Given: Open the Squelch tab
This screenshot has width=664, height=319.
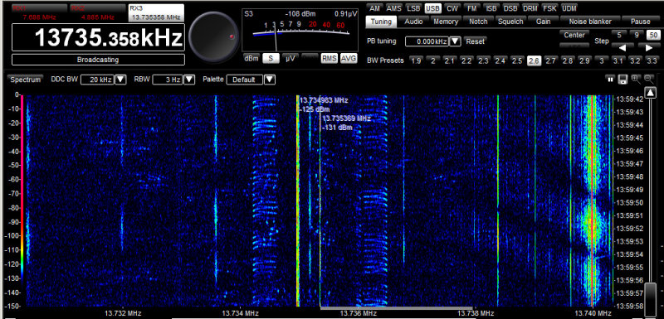Looking at the screenshot, I should pos(510,21).
